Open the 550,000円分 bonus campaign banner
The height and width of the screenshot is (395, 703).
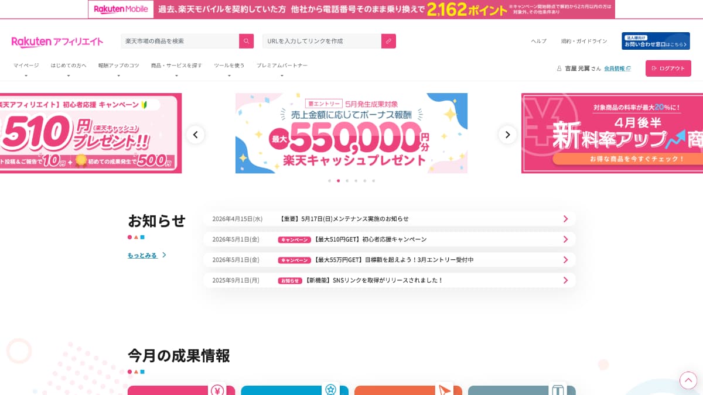coord(351,133)
